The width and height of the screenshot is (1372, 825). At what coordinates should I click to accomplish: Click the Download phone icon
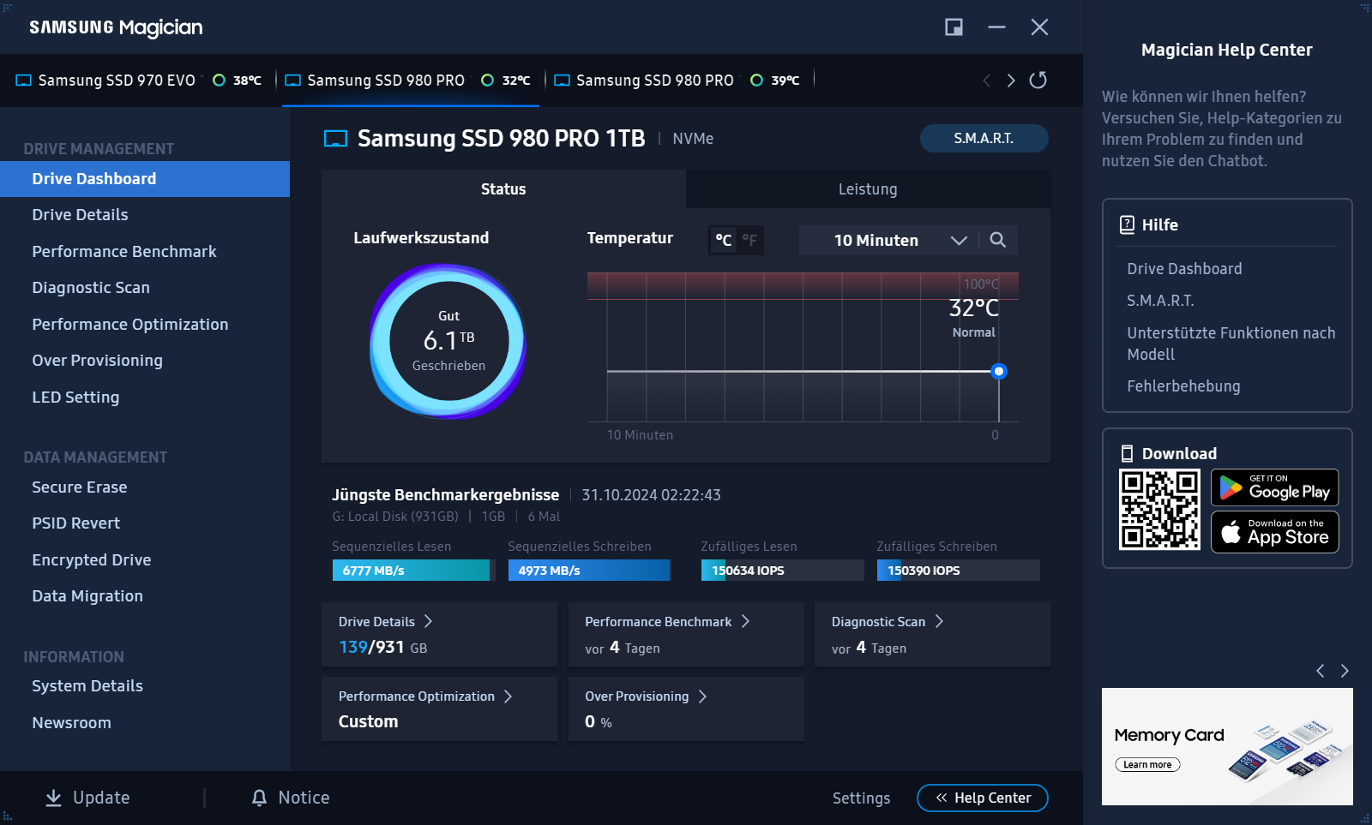tap(1127, 453)
